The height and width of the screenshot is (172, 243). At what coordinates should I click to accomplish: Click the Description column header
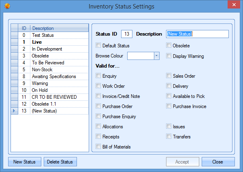59,28
